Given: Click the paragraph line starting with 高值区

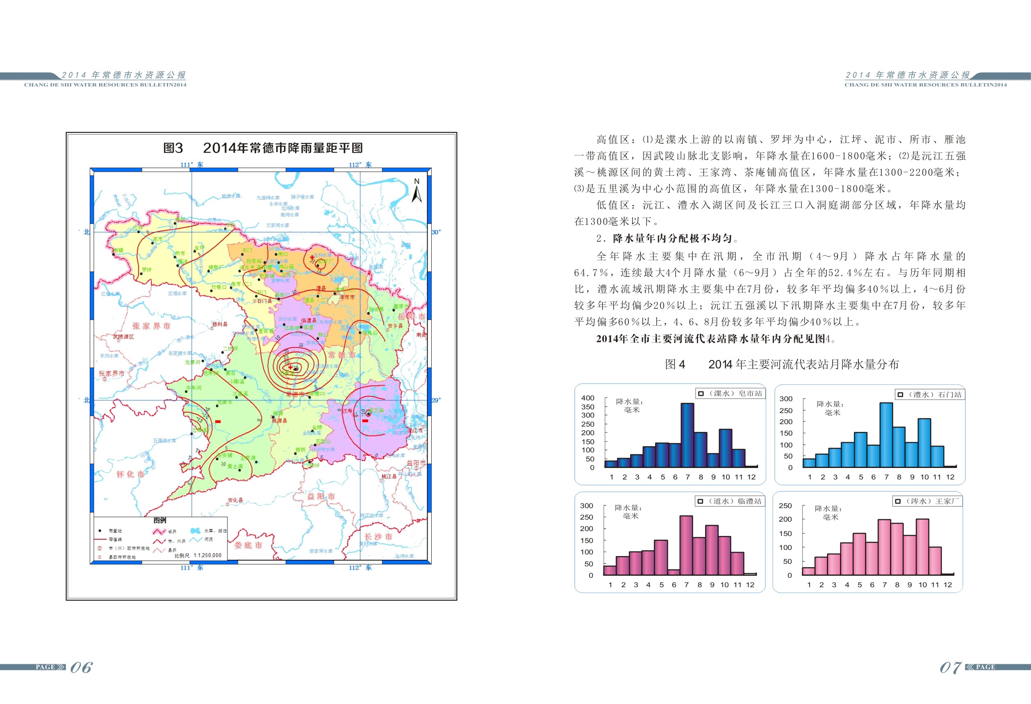Looking at the screenshot, I should pos(781,139).
